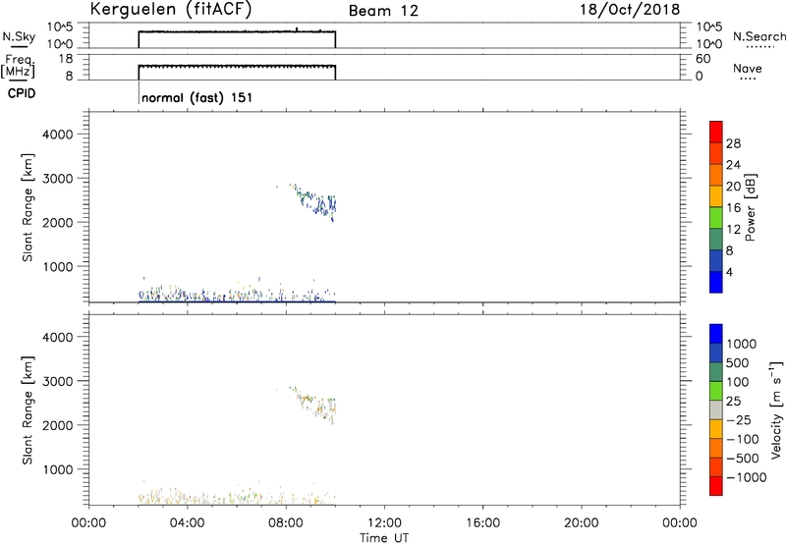Screen dimensions: 786x544
Task: Click the '08:00' time tick label
Action: point(286,523)
